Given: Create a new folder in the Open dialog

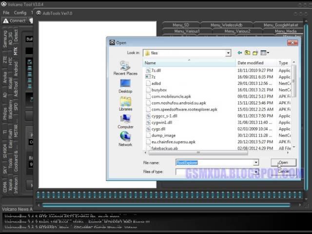Looking at the screenshot, I should [255, 53].
